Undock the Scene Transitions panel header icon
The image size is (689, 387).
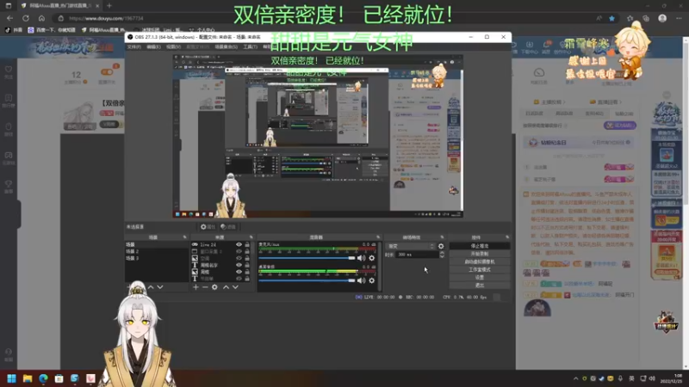[442, 237]
